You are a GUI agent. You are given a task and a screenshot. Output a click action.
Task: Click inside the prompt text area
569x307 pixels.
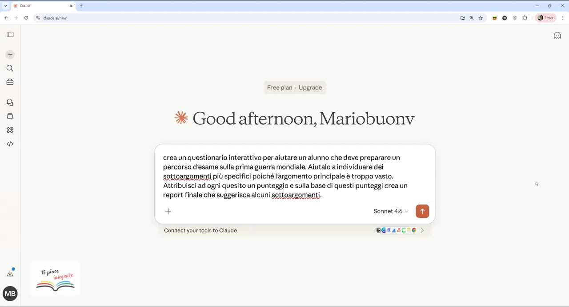pos(295,176)
